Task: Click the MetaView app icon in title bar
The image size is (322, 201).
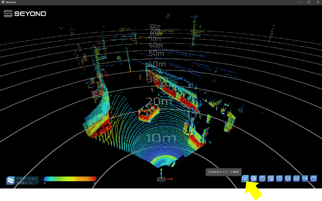Action: [3, 2]
